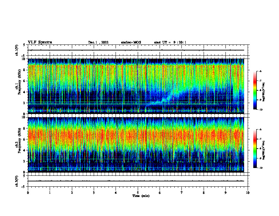Click the ch.2 spectrogram color scale bar
The width and height of the screenshot is (279, 216).
pos(255,149)
